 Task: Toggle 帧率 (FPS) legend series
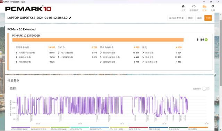click(x=198, y=129)
